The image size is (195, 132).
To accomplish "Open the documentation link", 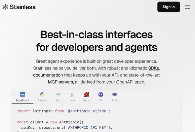I will click(48, 75).
